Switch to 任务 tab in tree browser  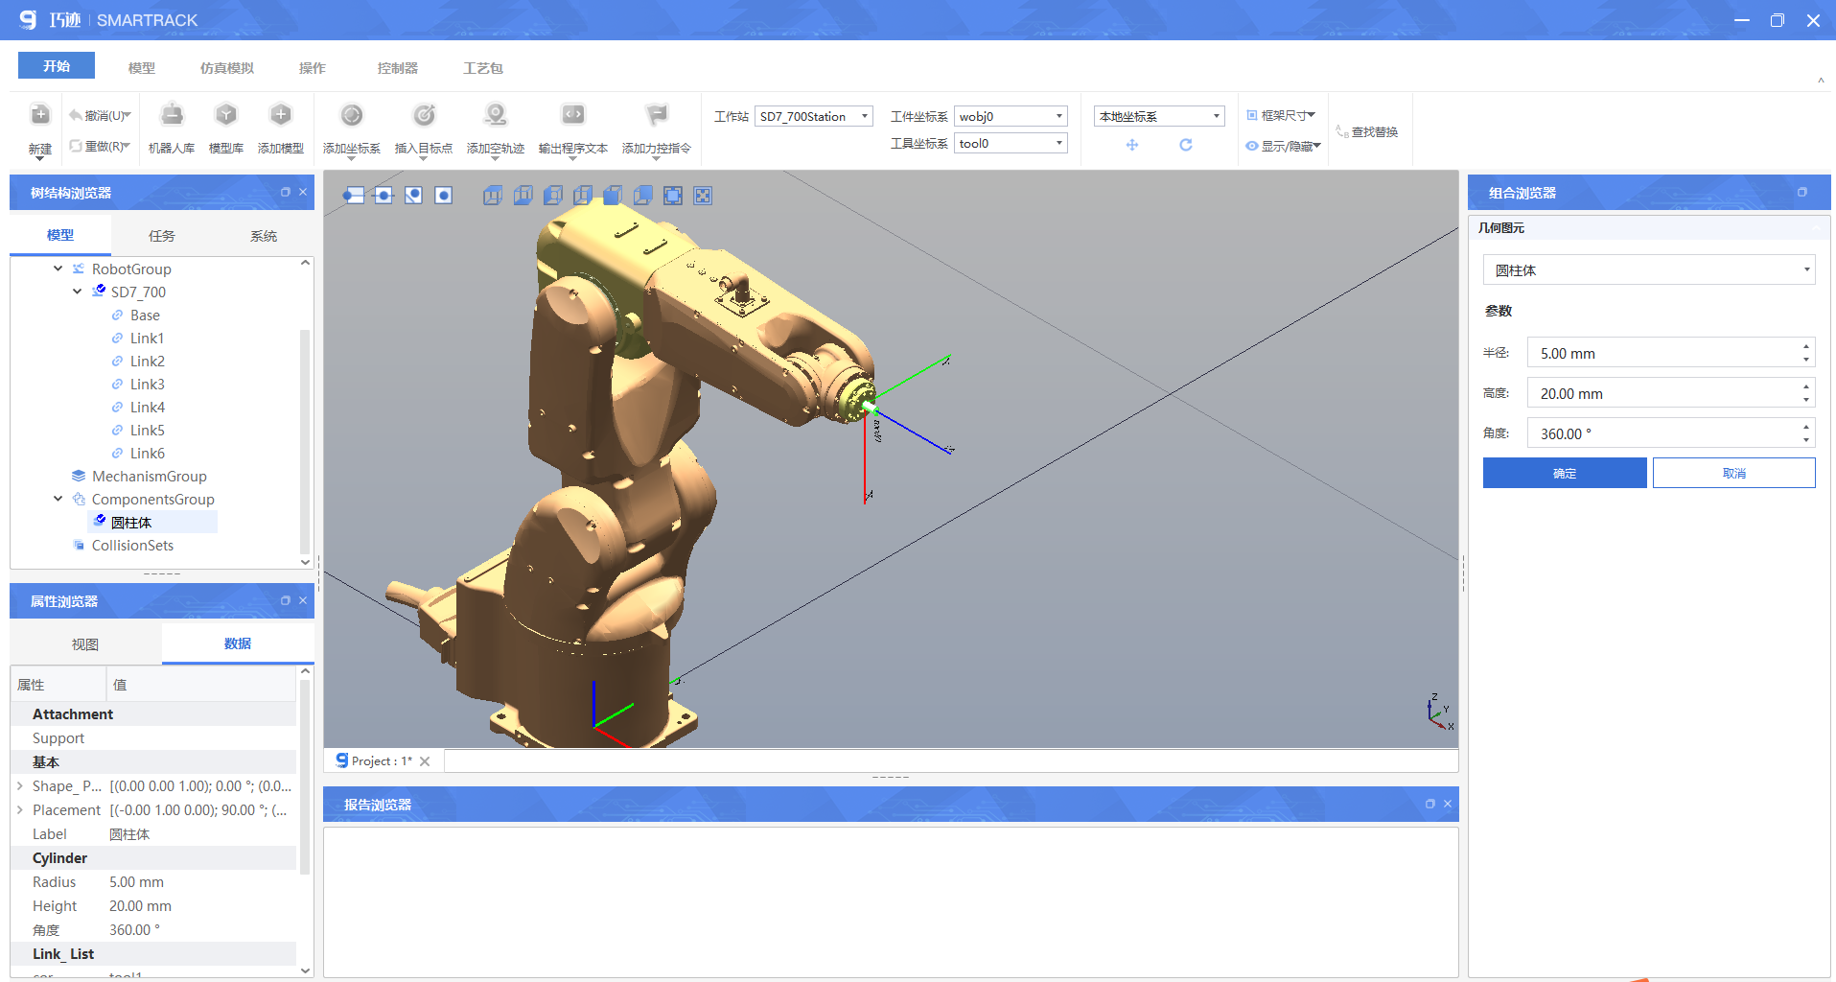tap(162, 236)
